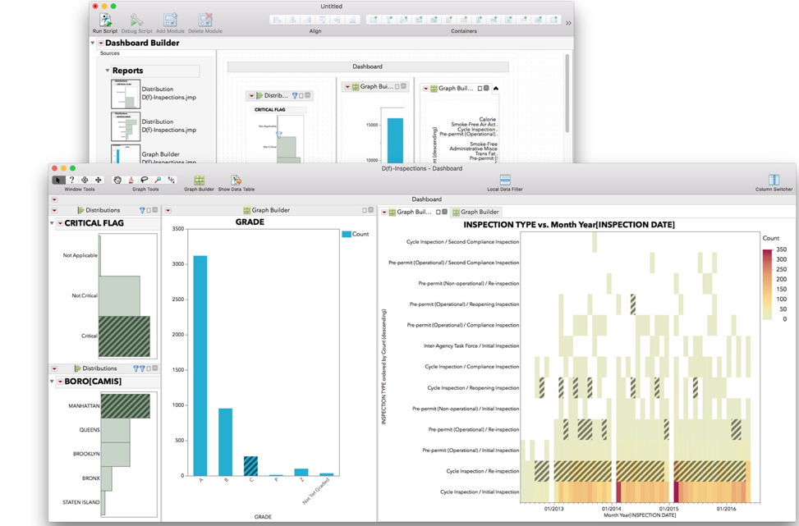
Task: Maximize the CRITICAL FLAG Distributions panel
Action: (x=149, y=210)
